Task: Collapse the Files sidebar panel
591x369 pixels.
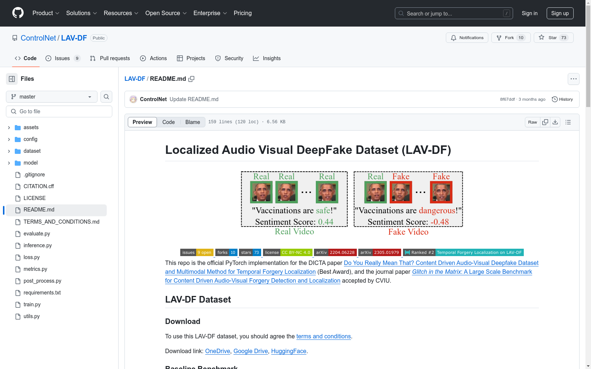Action: [11, 79]
